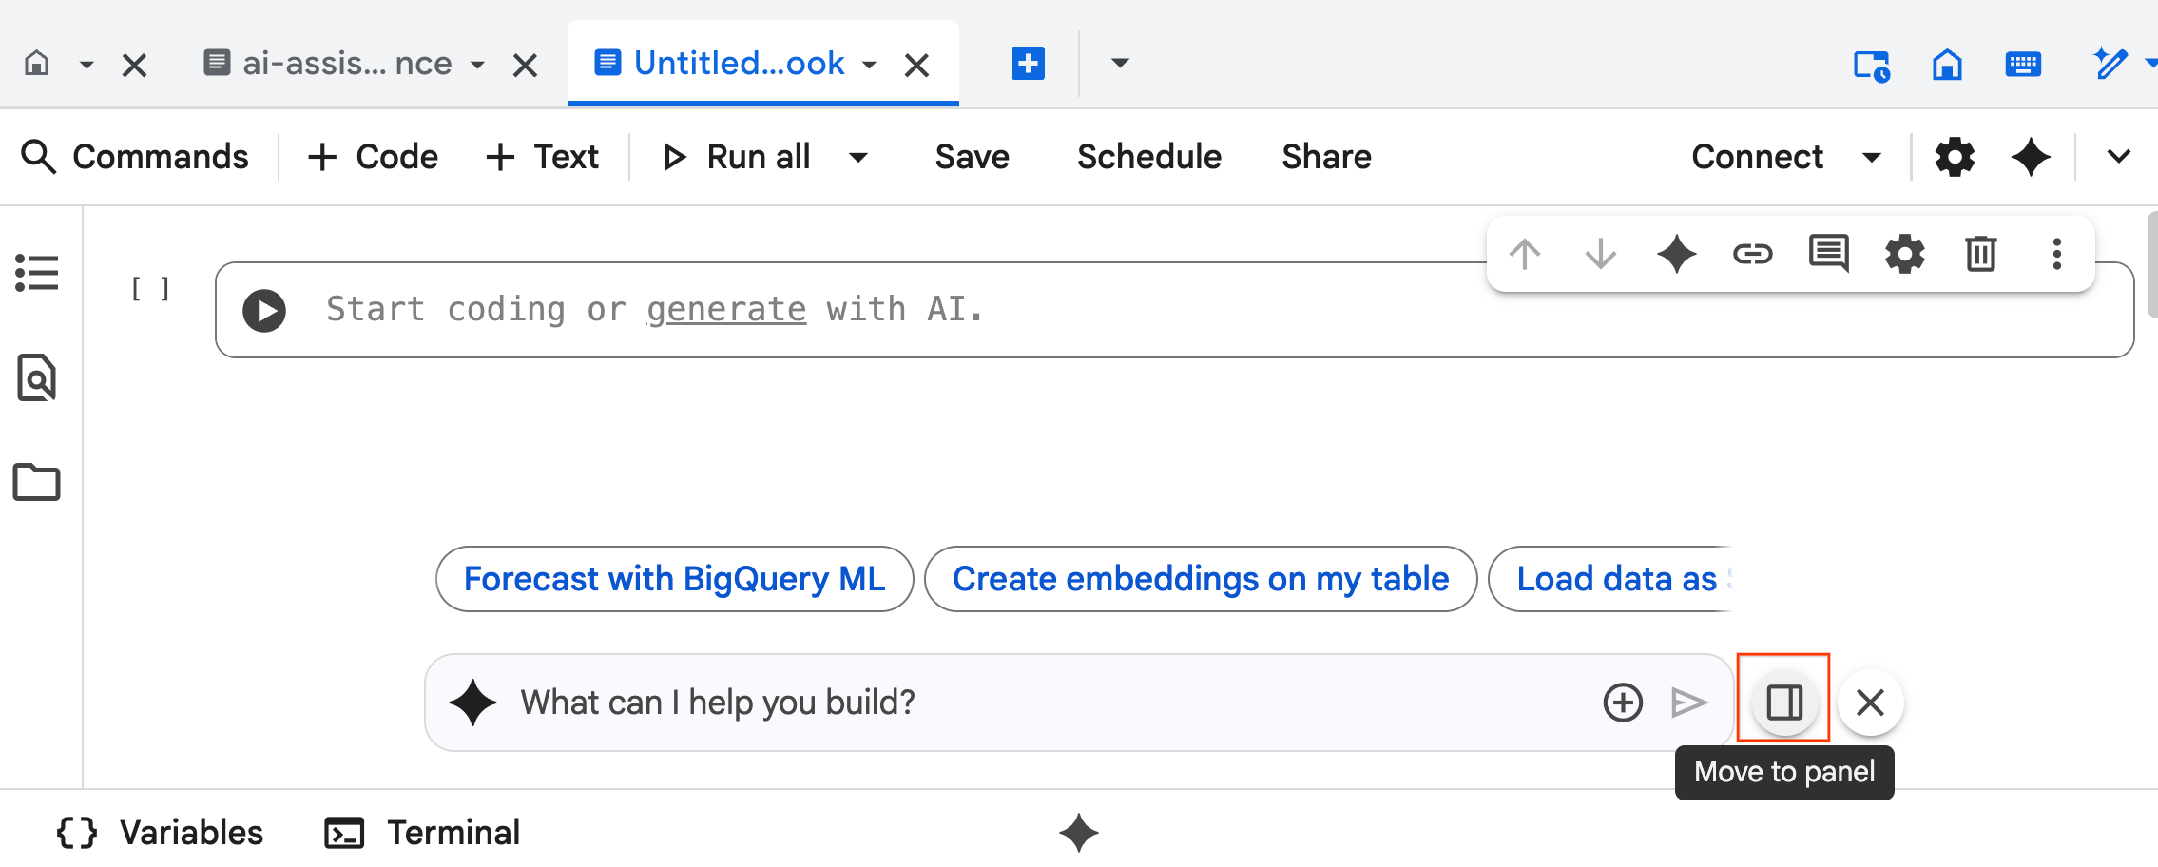Click the Forecast with BigQuery ML suggestion
This screenshot has width=2158, height=867.
(x=674, y=579)
